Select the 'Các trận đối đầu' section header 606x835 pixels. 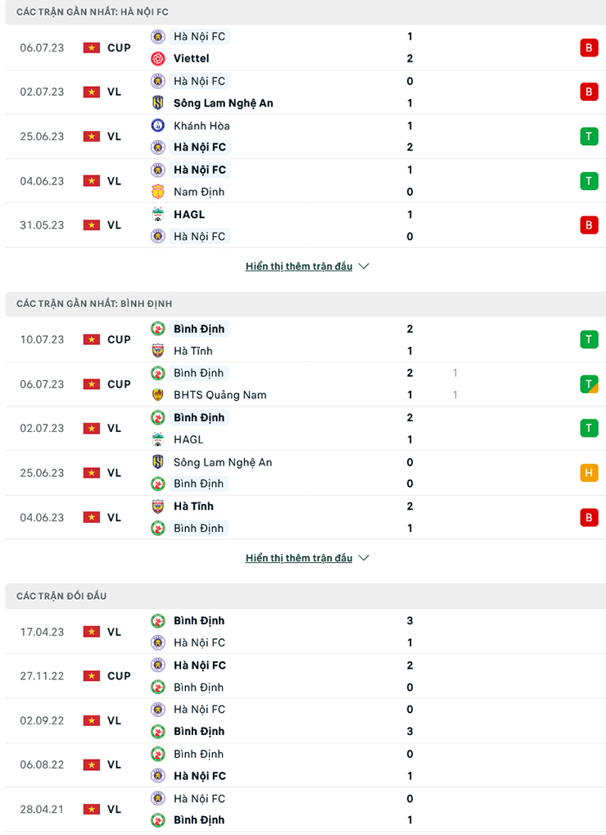point(61,596)
